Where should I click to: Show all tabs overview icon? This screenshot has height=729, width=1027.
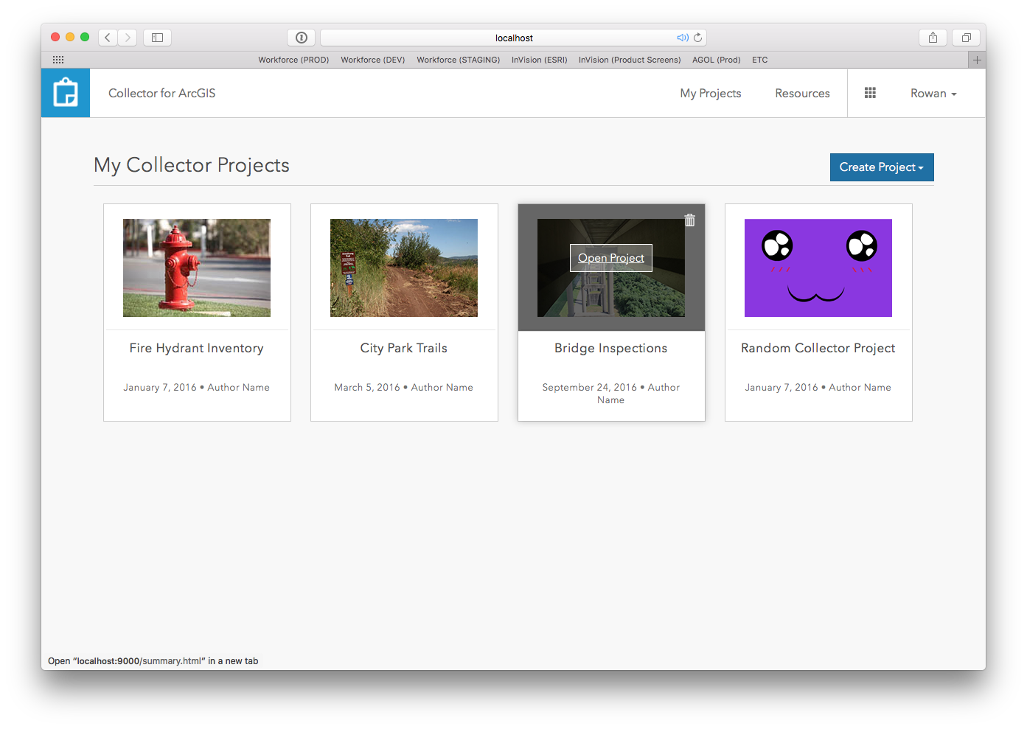tap(966, 38)
